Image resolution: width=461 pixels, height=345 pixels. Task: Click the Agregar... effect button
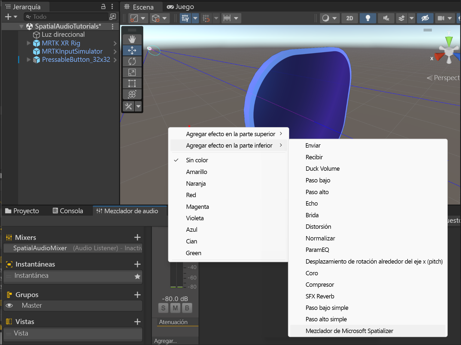point(166,341)
